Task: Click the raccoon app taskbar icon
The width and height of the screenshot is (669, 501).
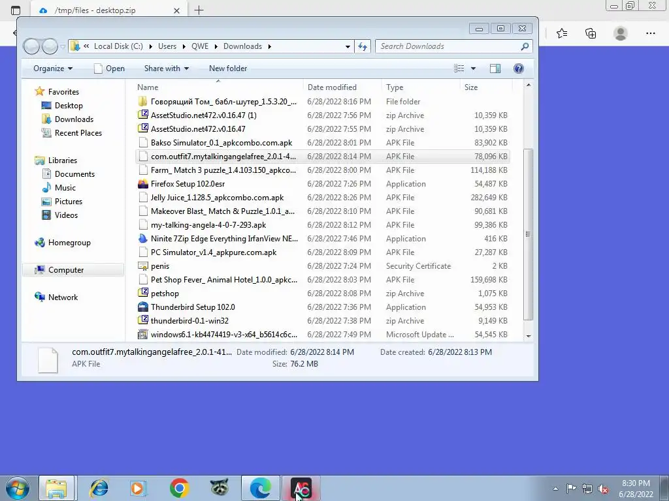Action: click(220, 488)
